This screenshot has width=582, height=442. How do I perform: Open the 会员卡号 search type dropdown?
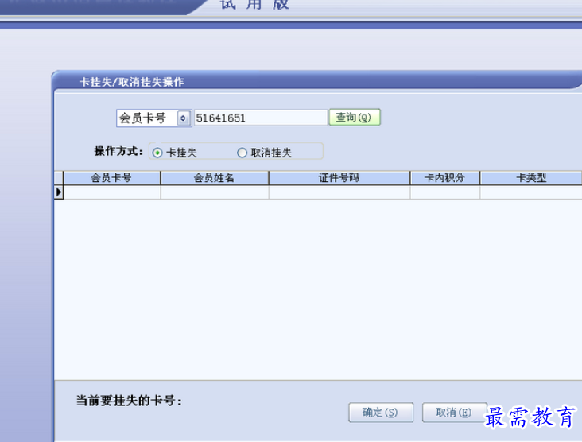pyautogui.click(x=153, y=118)
